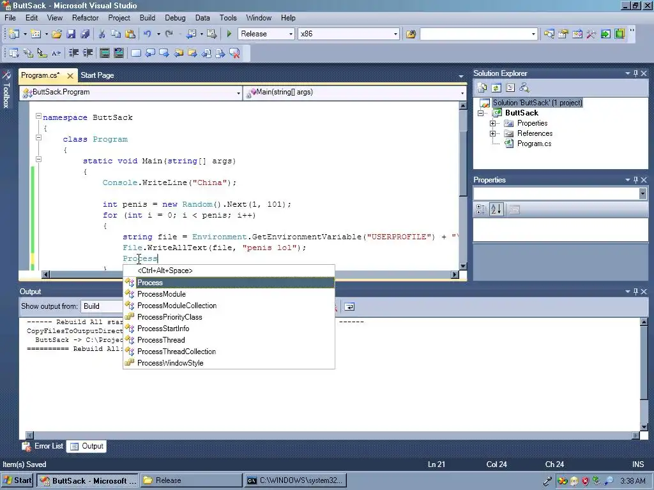Screen dimensions: 654x490
Task: Click the Toolbox side tab
Action: [x=6, y=91]
